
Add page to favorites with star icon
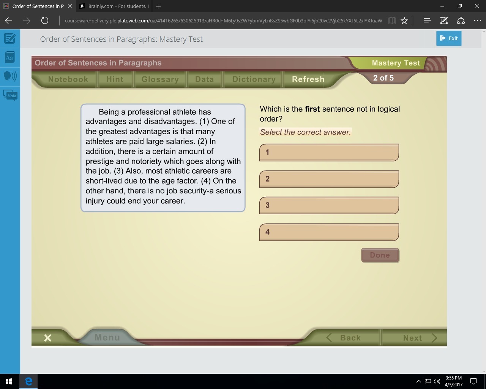tap(404, 21)
